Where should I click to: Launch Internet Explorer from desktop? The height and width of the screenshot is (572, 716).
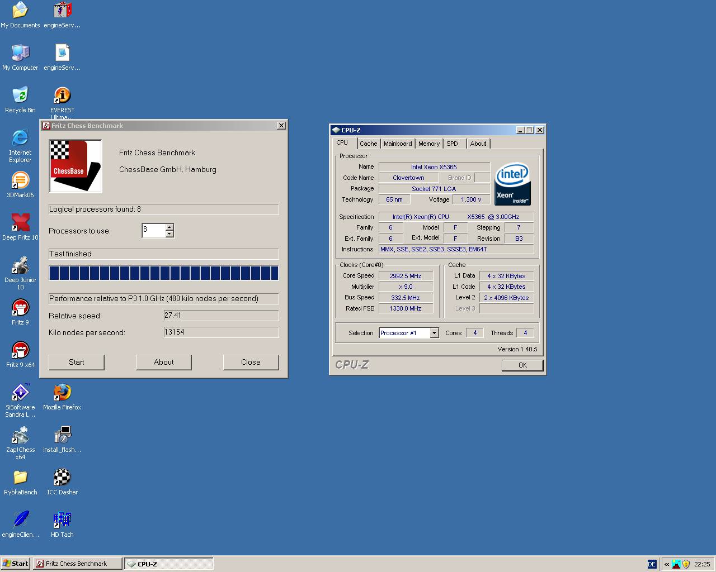tap(20, 146)
